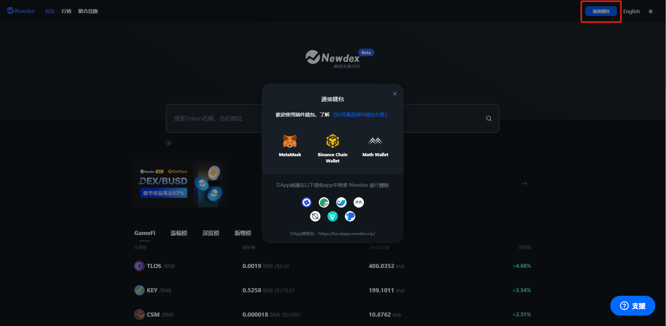Toggle the light theme sun icon
This screenshot has width=666, height=326.
[651, 11]
